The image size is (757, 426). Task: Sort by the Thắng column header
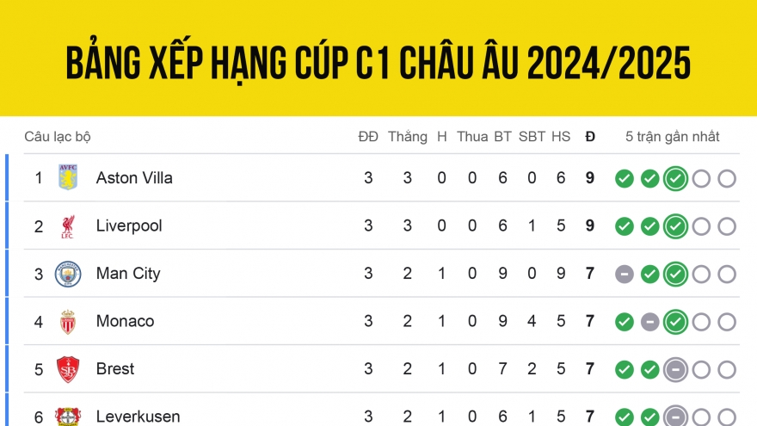click(408, 137)
